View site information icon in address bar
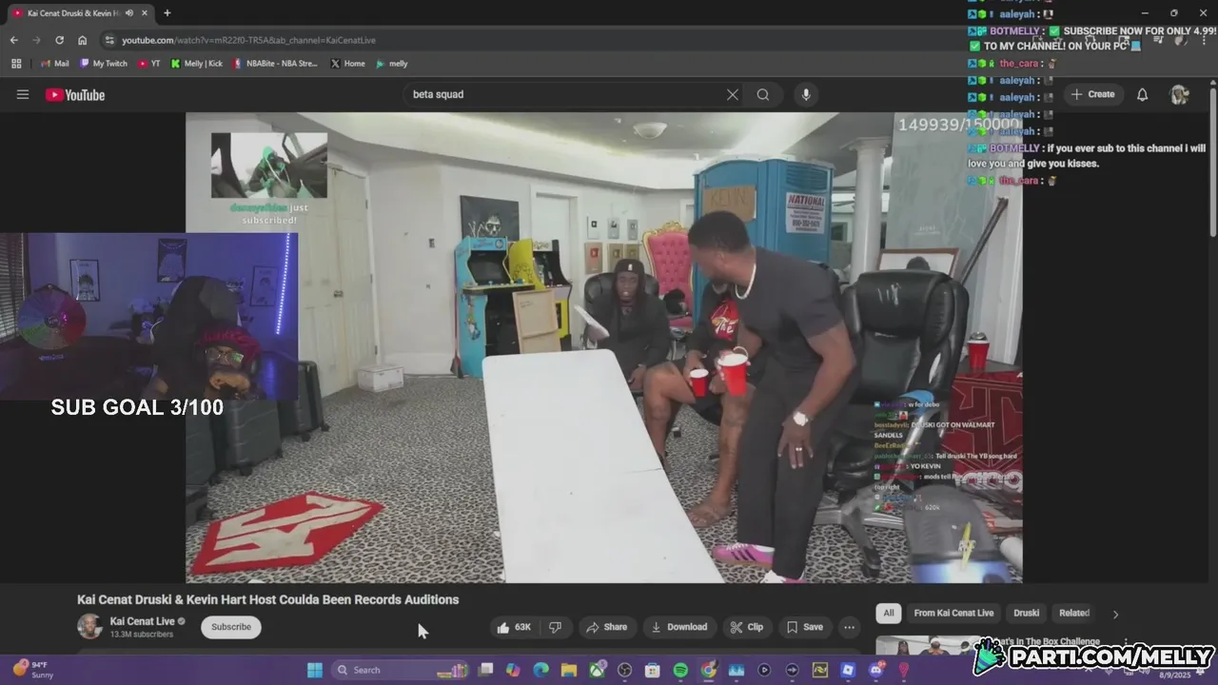Screen dimensions: 1218x685 (x=109, y=40)
